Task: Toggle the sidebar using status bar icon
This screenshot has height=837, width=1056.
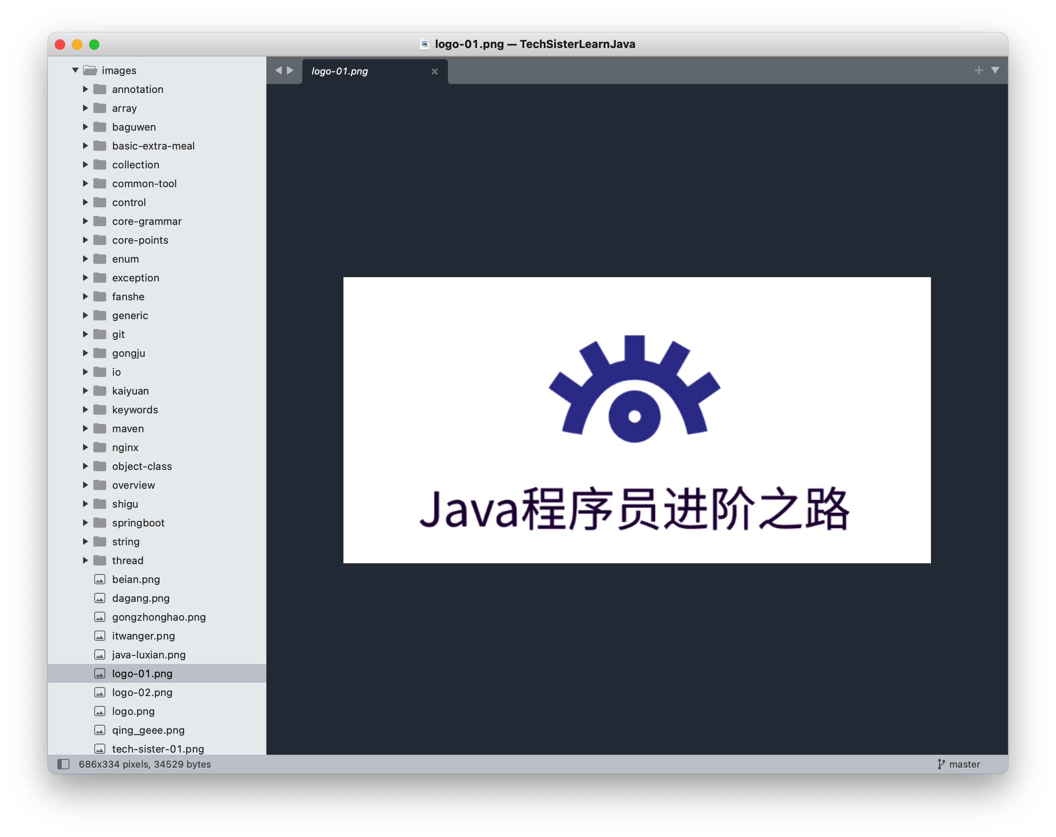Action: click(x=63, y=764)
